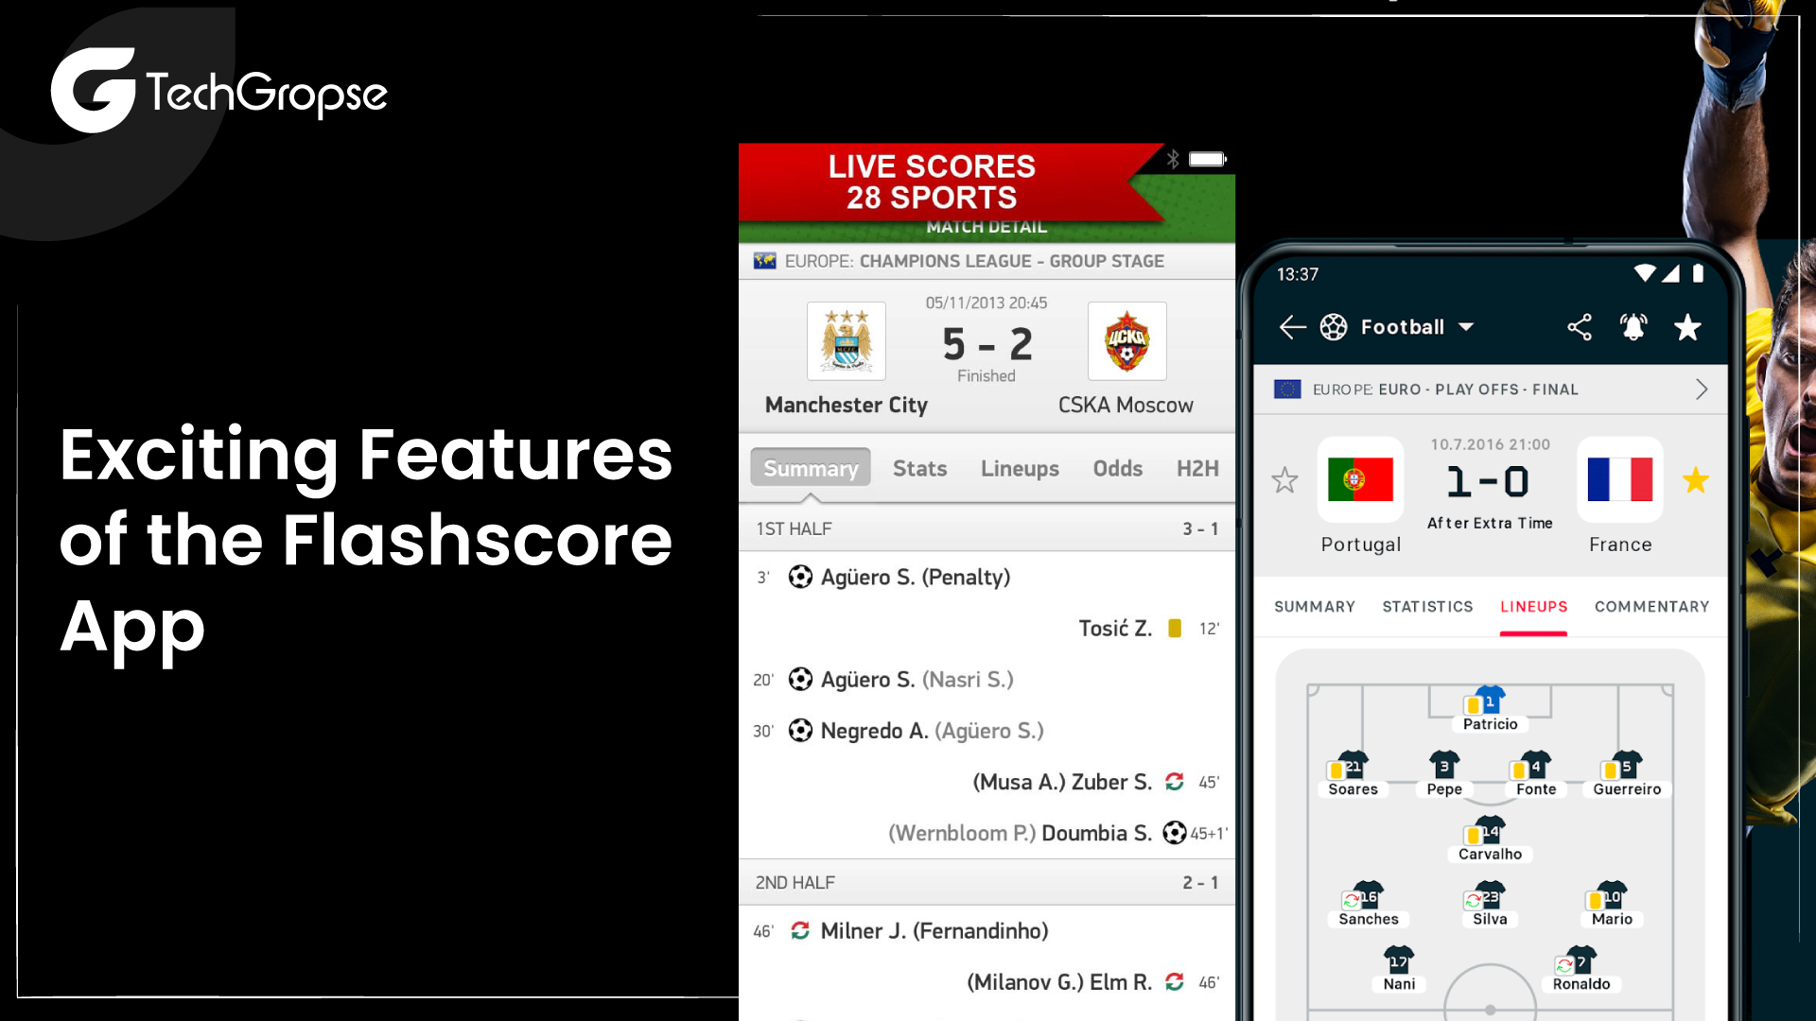
Task: Scroll the match summary event list
Action: tap(986, 748)
